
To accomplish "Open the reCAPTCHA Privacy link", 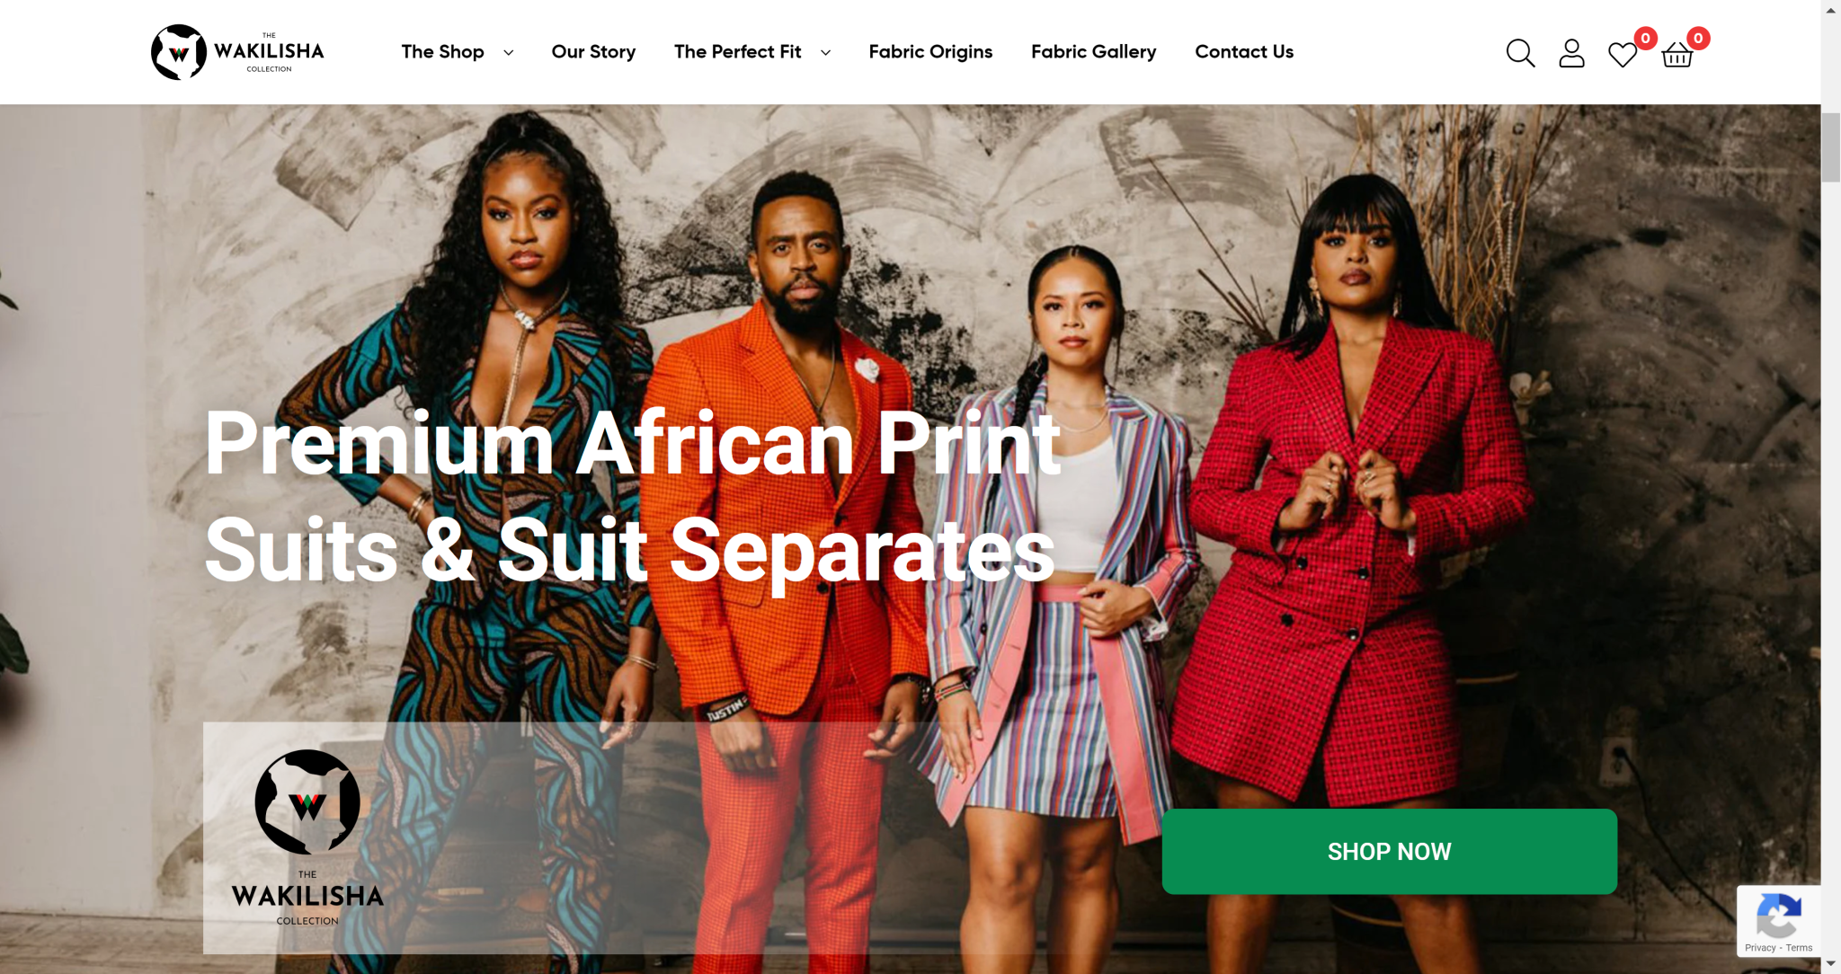I will [x=1760, y=948].
